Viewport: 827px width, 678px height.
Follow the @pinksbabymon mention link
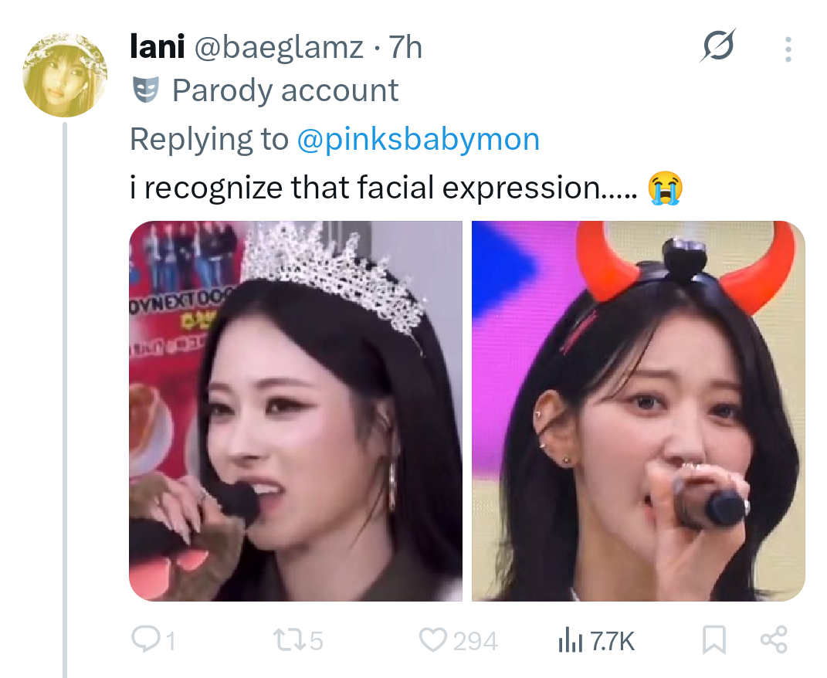click(x=419, y=139)
